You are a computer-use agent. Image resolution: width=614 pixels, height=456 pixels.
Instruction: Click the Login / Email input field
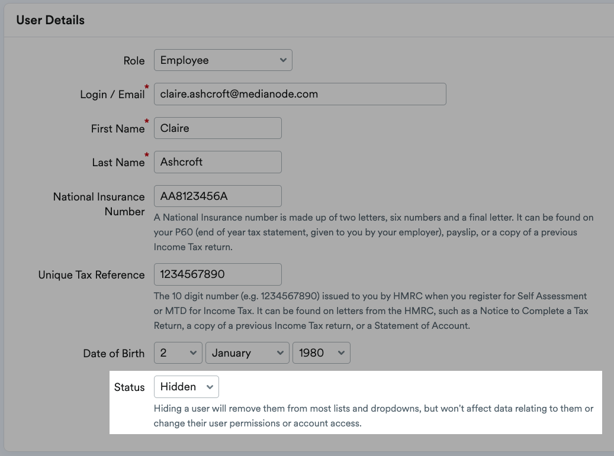click(300, 94)
